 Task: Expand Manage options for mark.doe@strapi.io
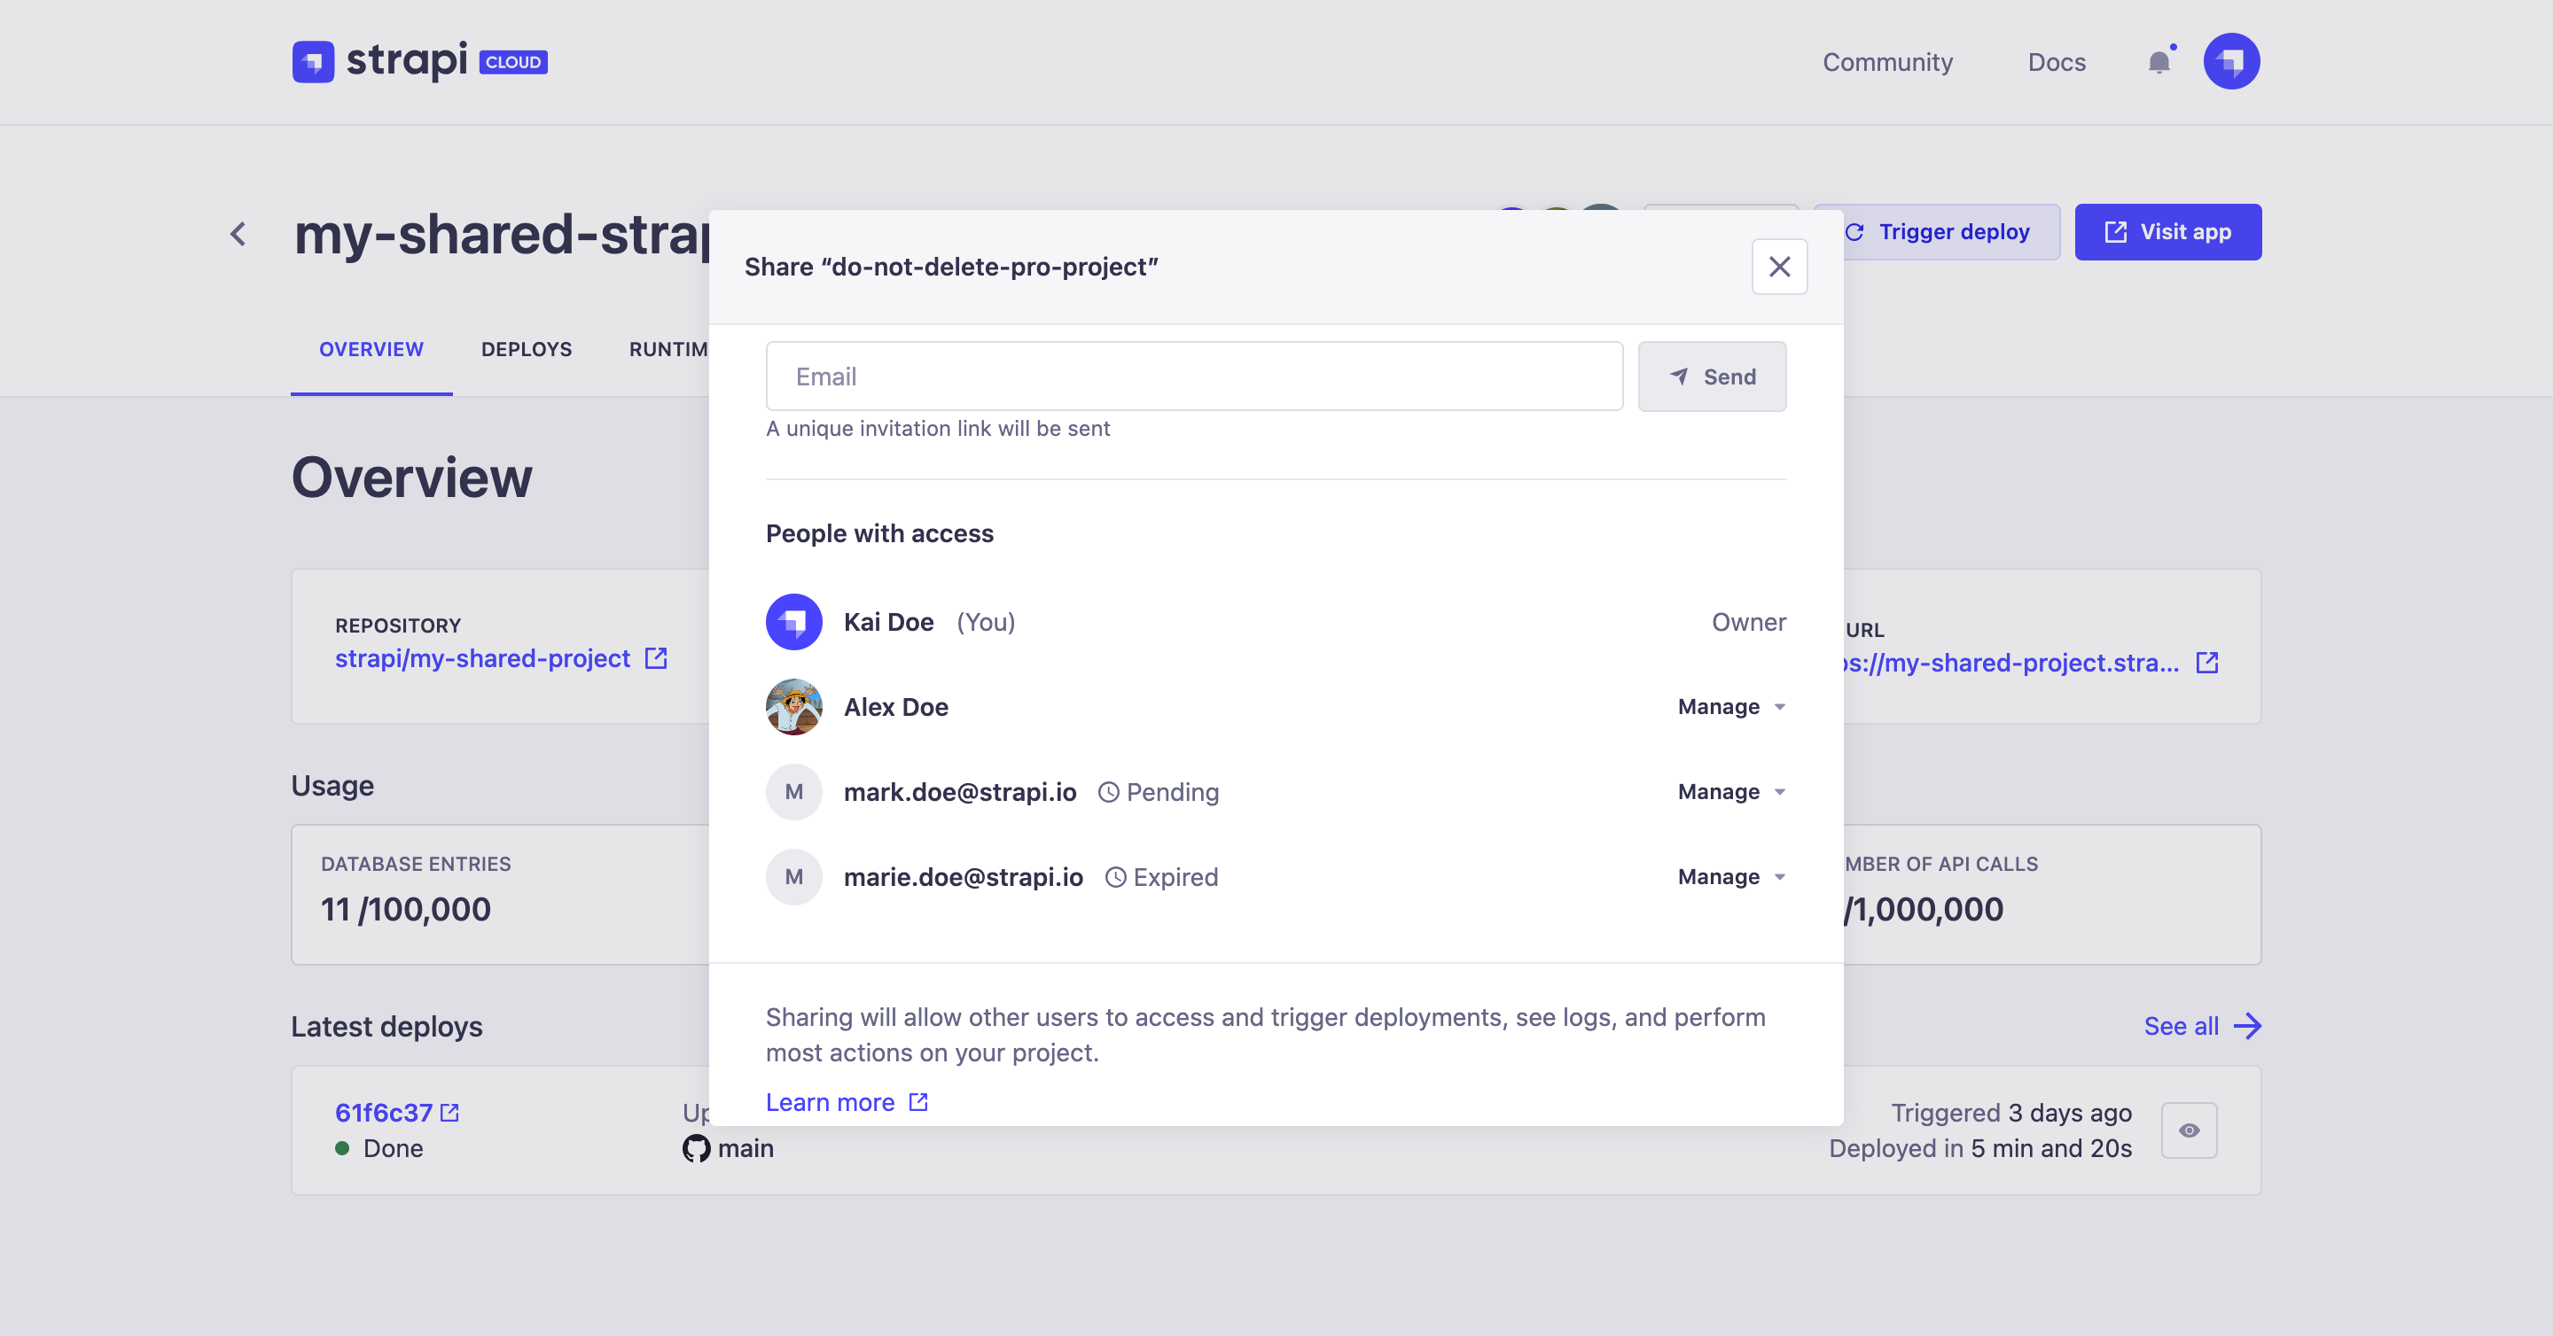click(x=1730, y=791)
